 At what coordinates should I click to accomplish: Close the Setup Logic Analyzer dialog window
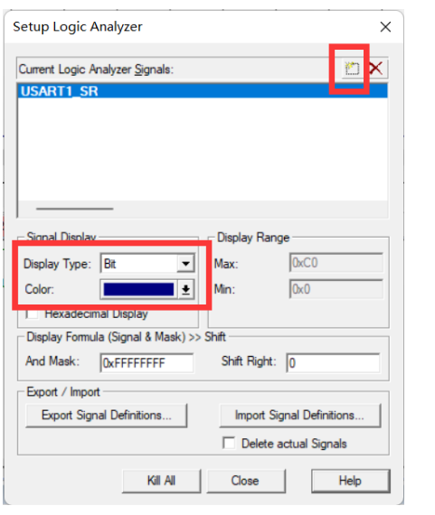tap(385, 27)
